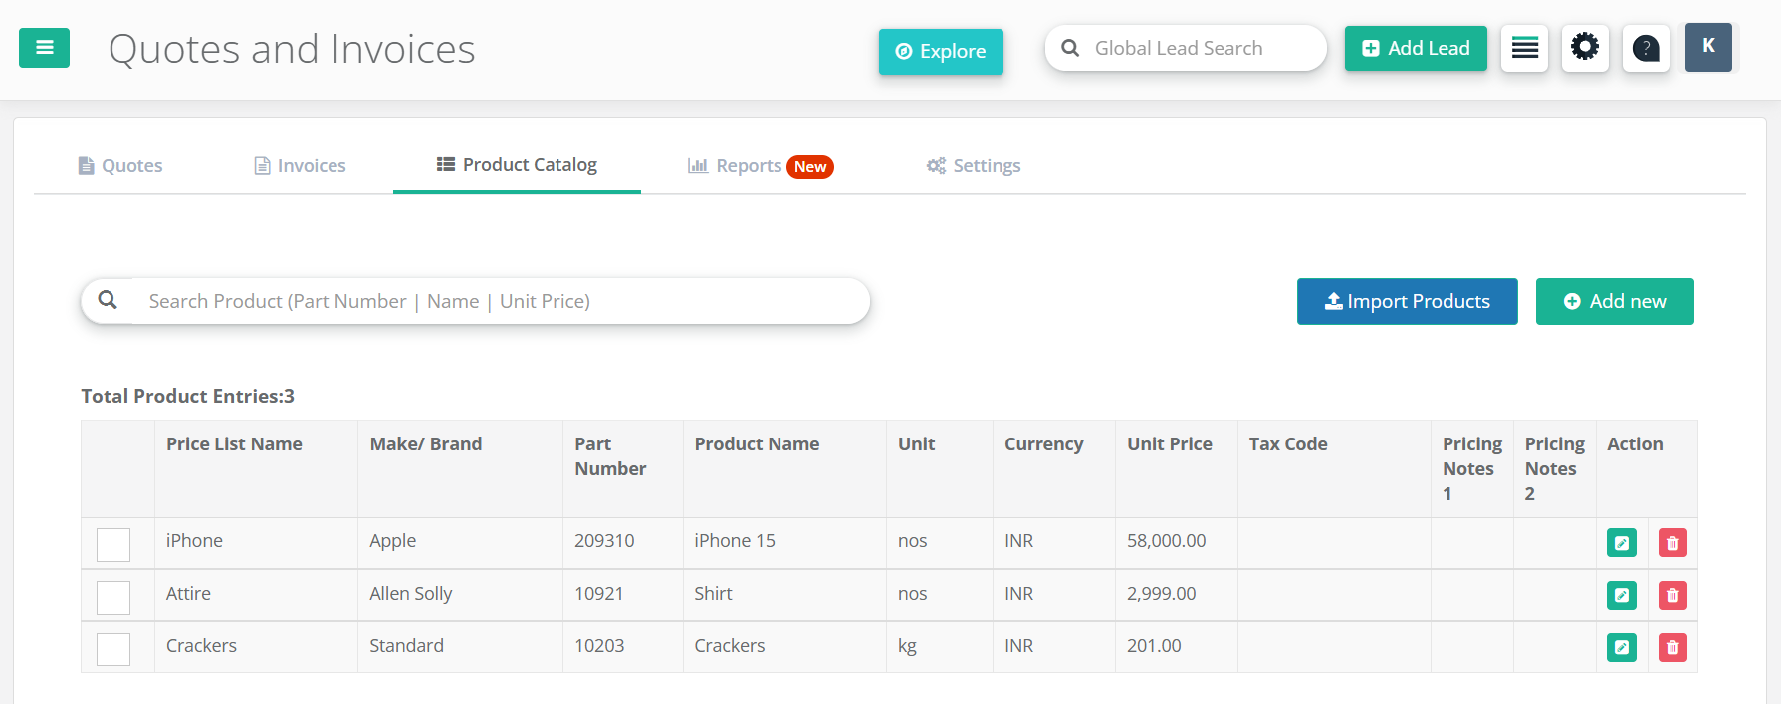Delete the Allen Solly Shirt row
The image size is (1781, 704).
click(x=1672, y=596)
